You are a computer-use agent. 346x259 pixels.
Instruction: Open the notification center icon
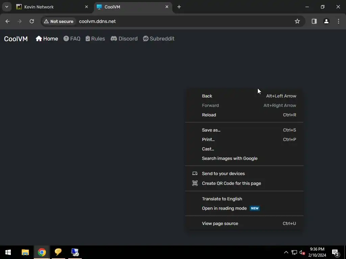pyautogui.click(x=336, y=252)
